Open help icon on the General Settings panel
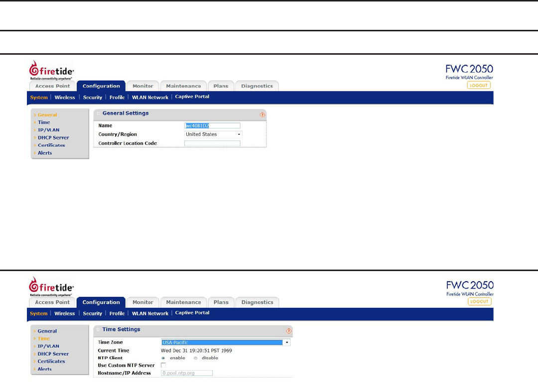This screenshot has width=538, height=382. click(x=263, y=115)
